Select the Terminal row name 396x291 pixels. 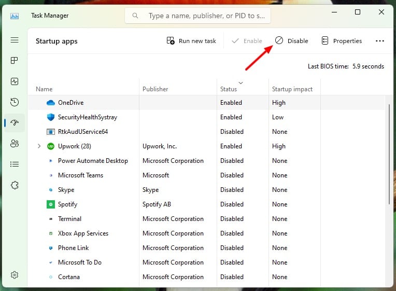[69, 219]
